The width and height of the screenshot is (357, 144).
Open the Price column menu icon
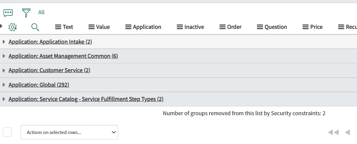tap(305, 27)
